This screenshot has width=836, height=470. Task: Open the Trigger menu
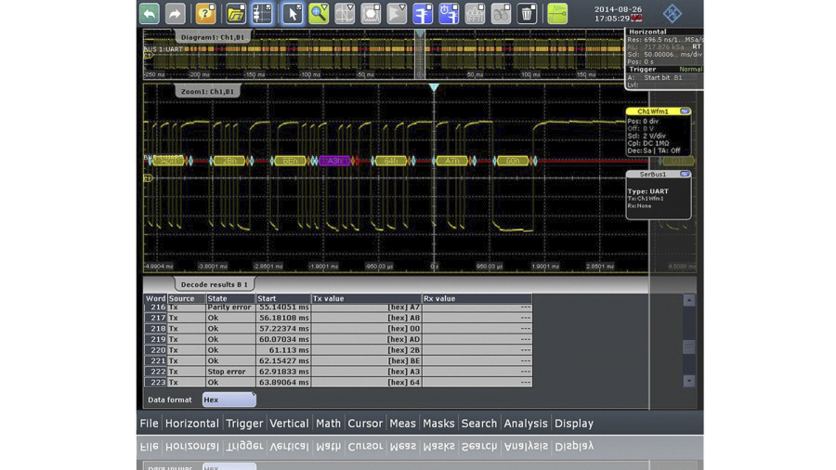[x=244, y=424]
